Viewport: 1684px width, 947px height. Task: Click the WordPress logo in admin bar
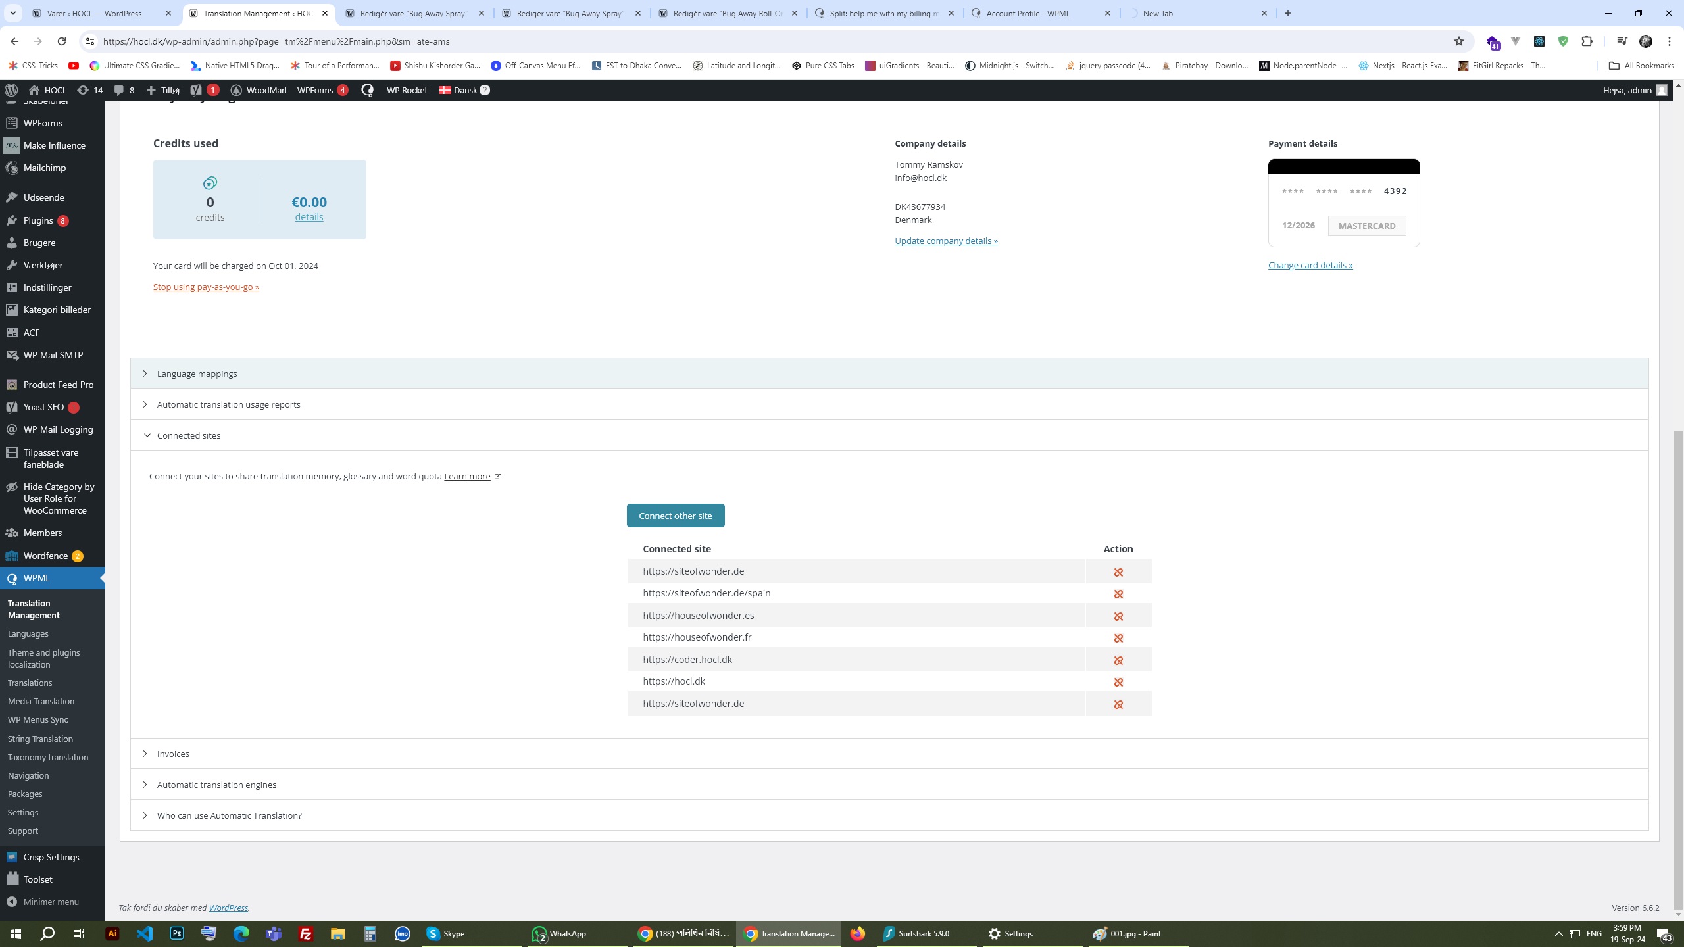click(11, 90)
